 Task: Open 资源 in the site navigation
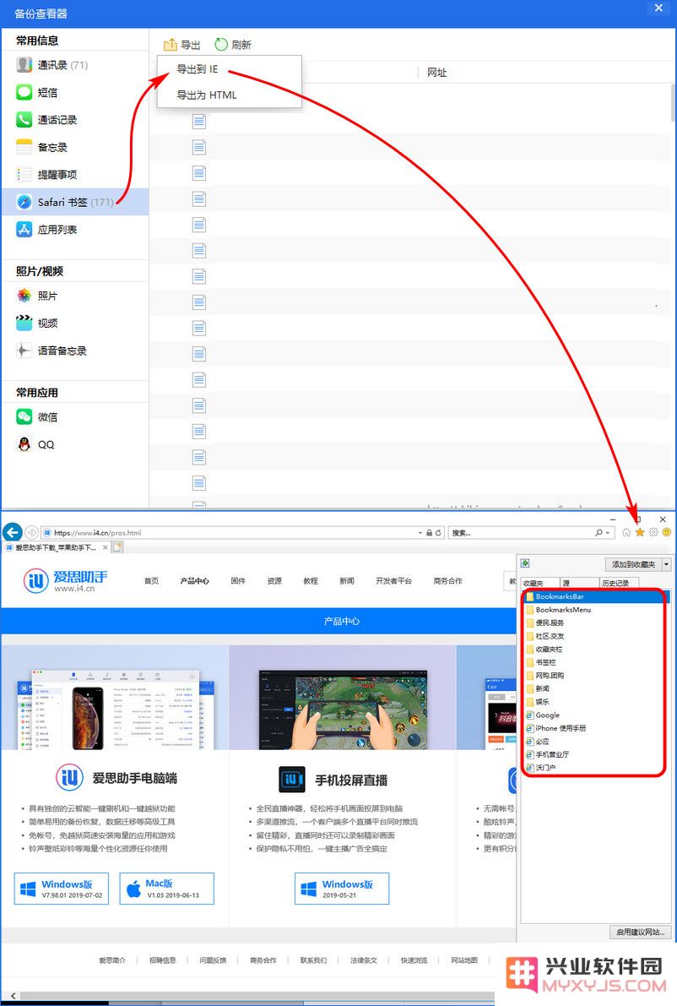click(274, 580)
